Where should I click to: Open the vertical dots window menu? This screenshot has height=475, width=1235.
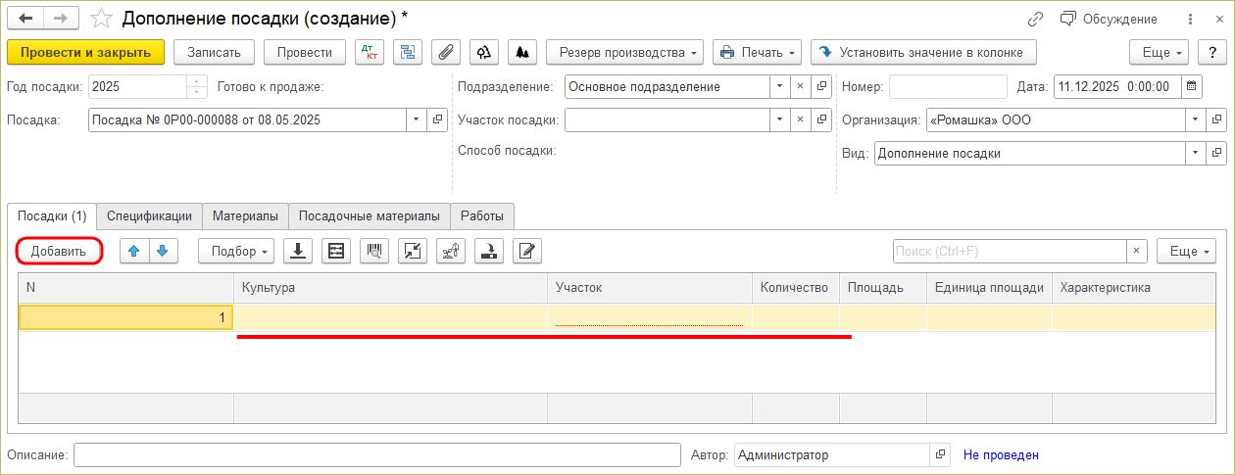[1190, 19]
